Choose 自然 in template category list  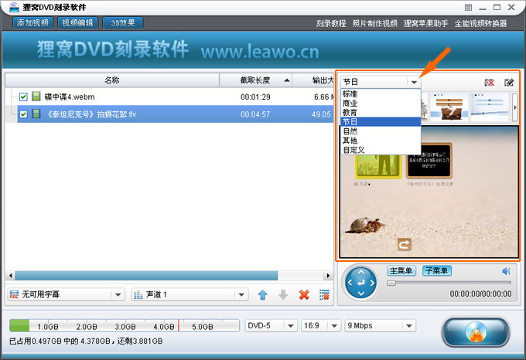(x=381, y=131)
